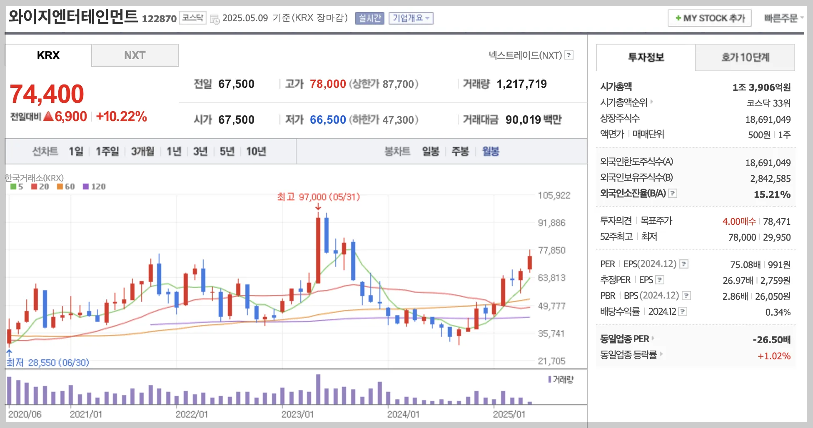The width and height of the screenshot is (813, 428).
Task: Click the help icon beside 외국인소진율(B/A)
Action: 673,193
